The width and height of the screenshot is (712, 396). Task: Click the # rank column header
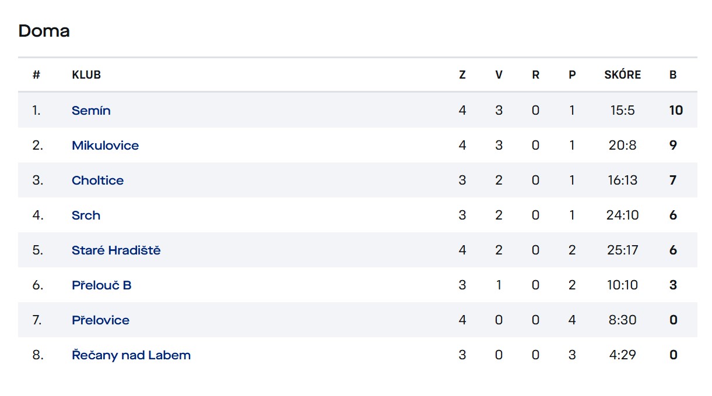pos(36,75)
